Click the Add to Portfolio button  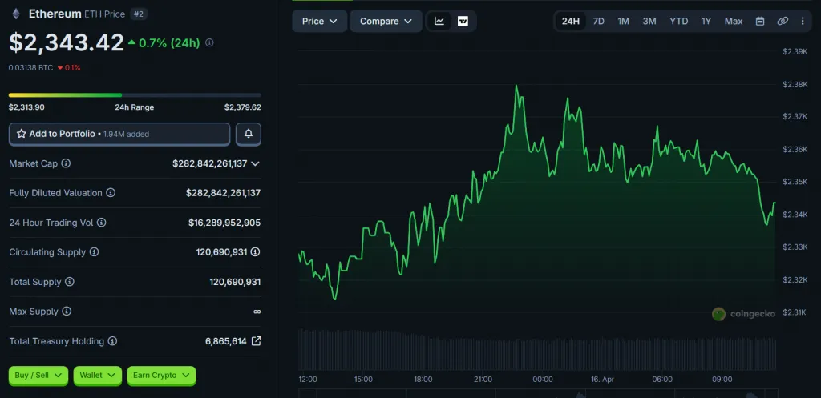click(119, 134)
